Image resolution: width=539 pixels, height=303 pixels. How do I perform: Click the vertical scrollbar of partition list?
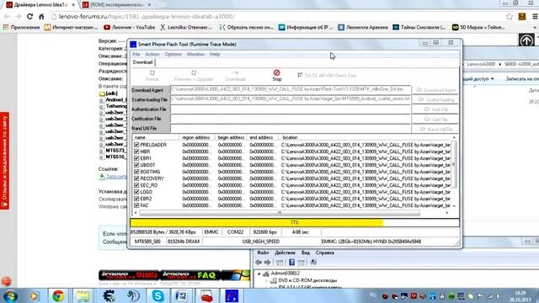coord(454,165)
